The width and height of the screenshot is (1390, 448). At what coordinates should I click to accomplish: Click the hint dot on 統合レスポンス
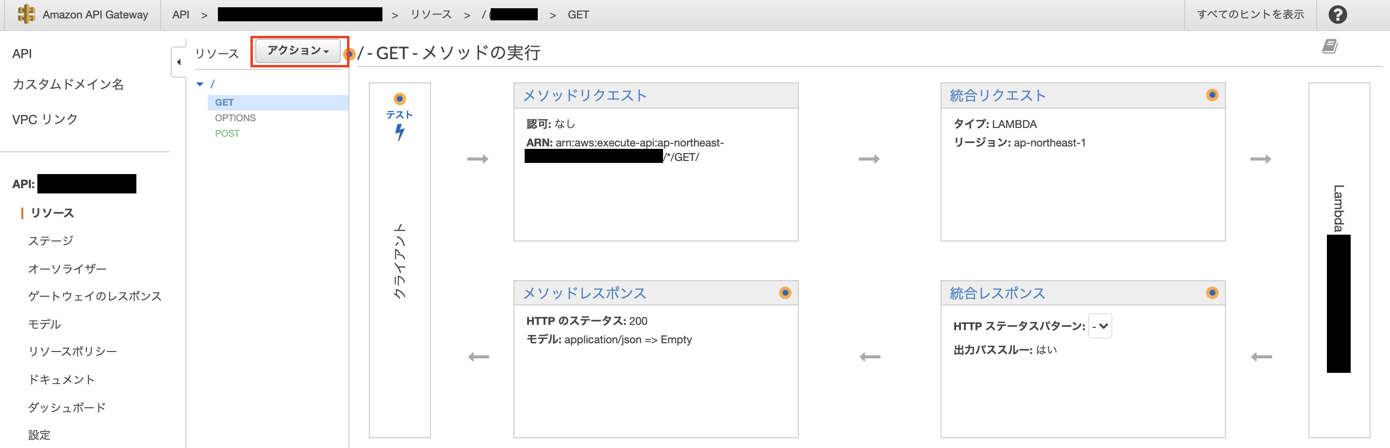pyautogui.click(x=1212, y=293)
